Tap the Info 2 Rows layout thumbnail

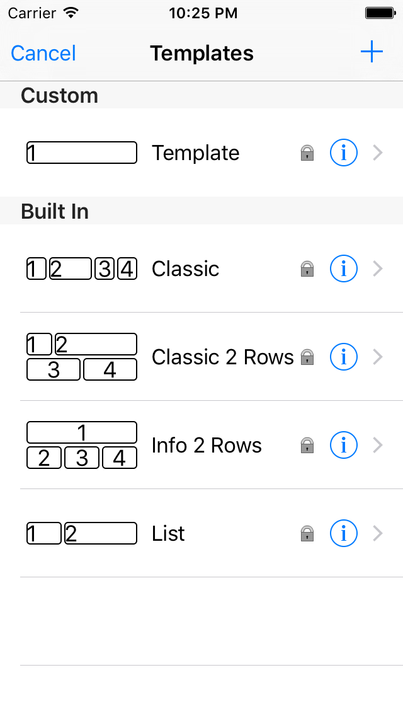coord(82,446)
